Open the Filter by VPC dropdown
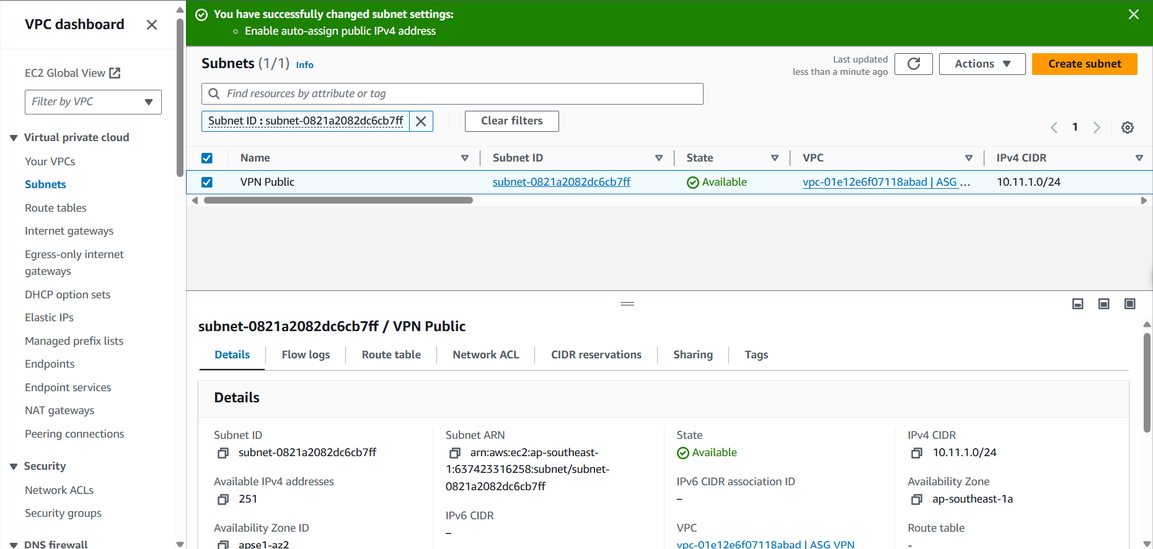The image size is (1153, 549). coord(93,102)
